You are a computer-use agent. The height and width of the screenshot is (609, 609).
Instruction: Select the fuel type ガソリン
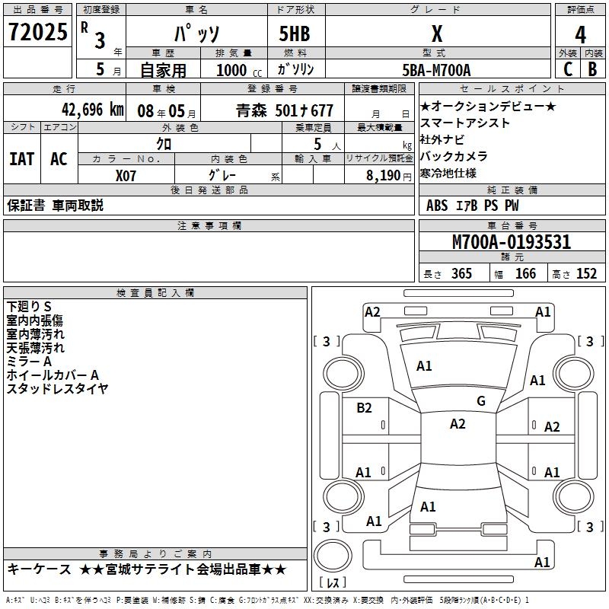point(295,69)
